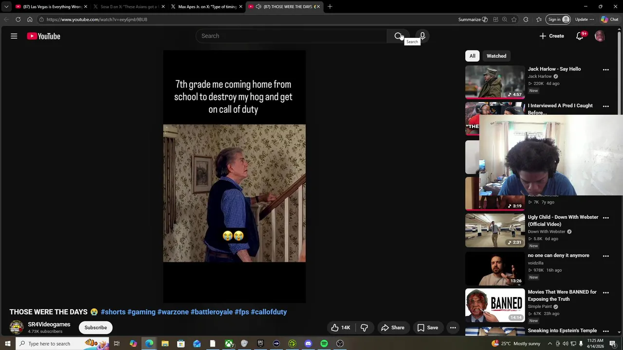623x350 pixels.
Task: Open browser extensions puzzle icon
Action: point(526,19)
